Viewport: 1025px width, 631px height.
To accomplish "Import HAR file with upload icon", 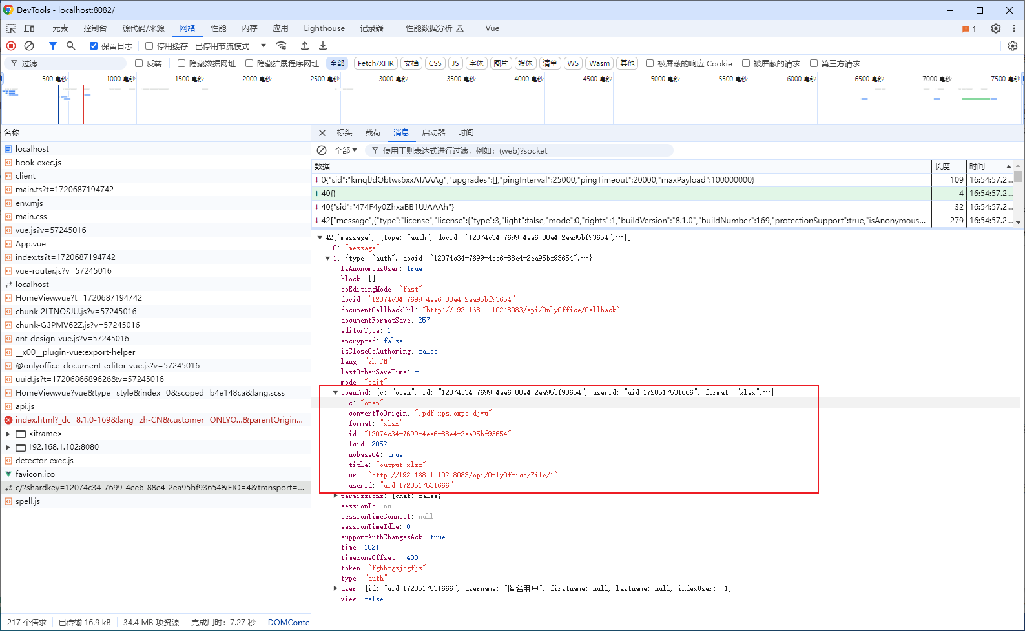I will point(305,46).
